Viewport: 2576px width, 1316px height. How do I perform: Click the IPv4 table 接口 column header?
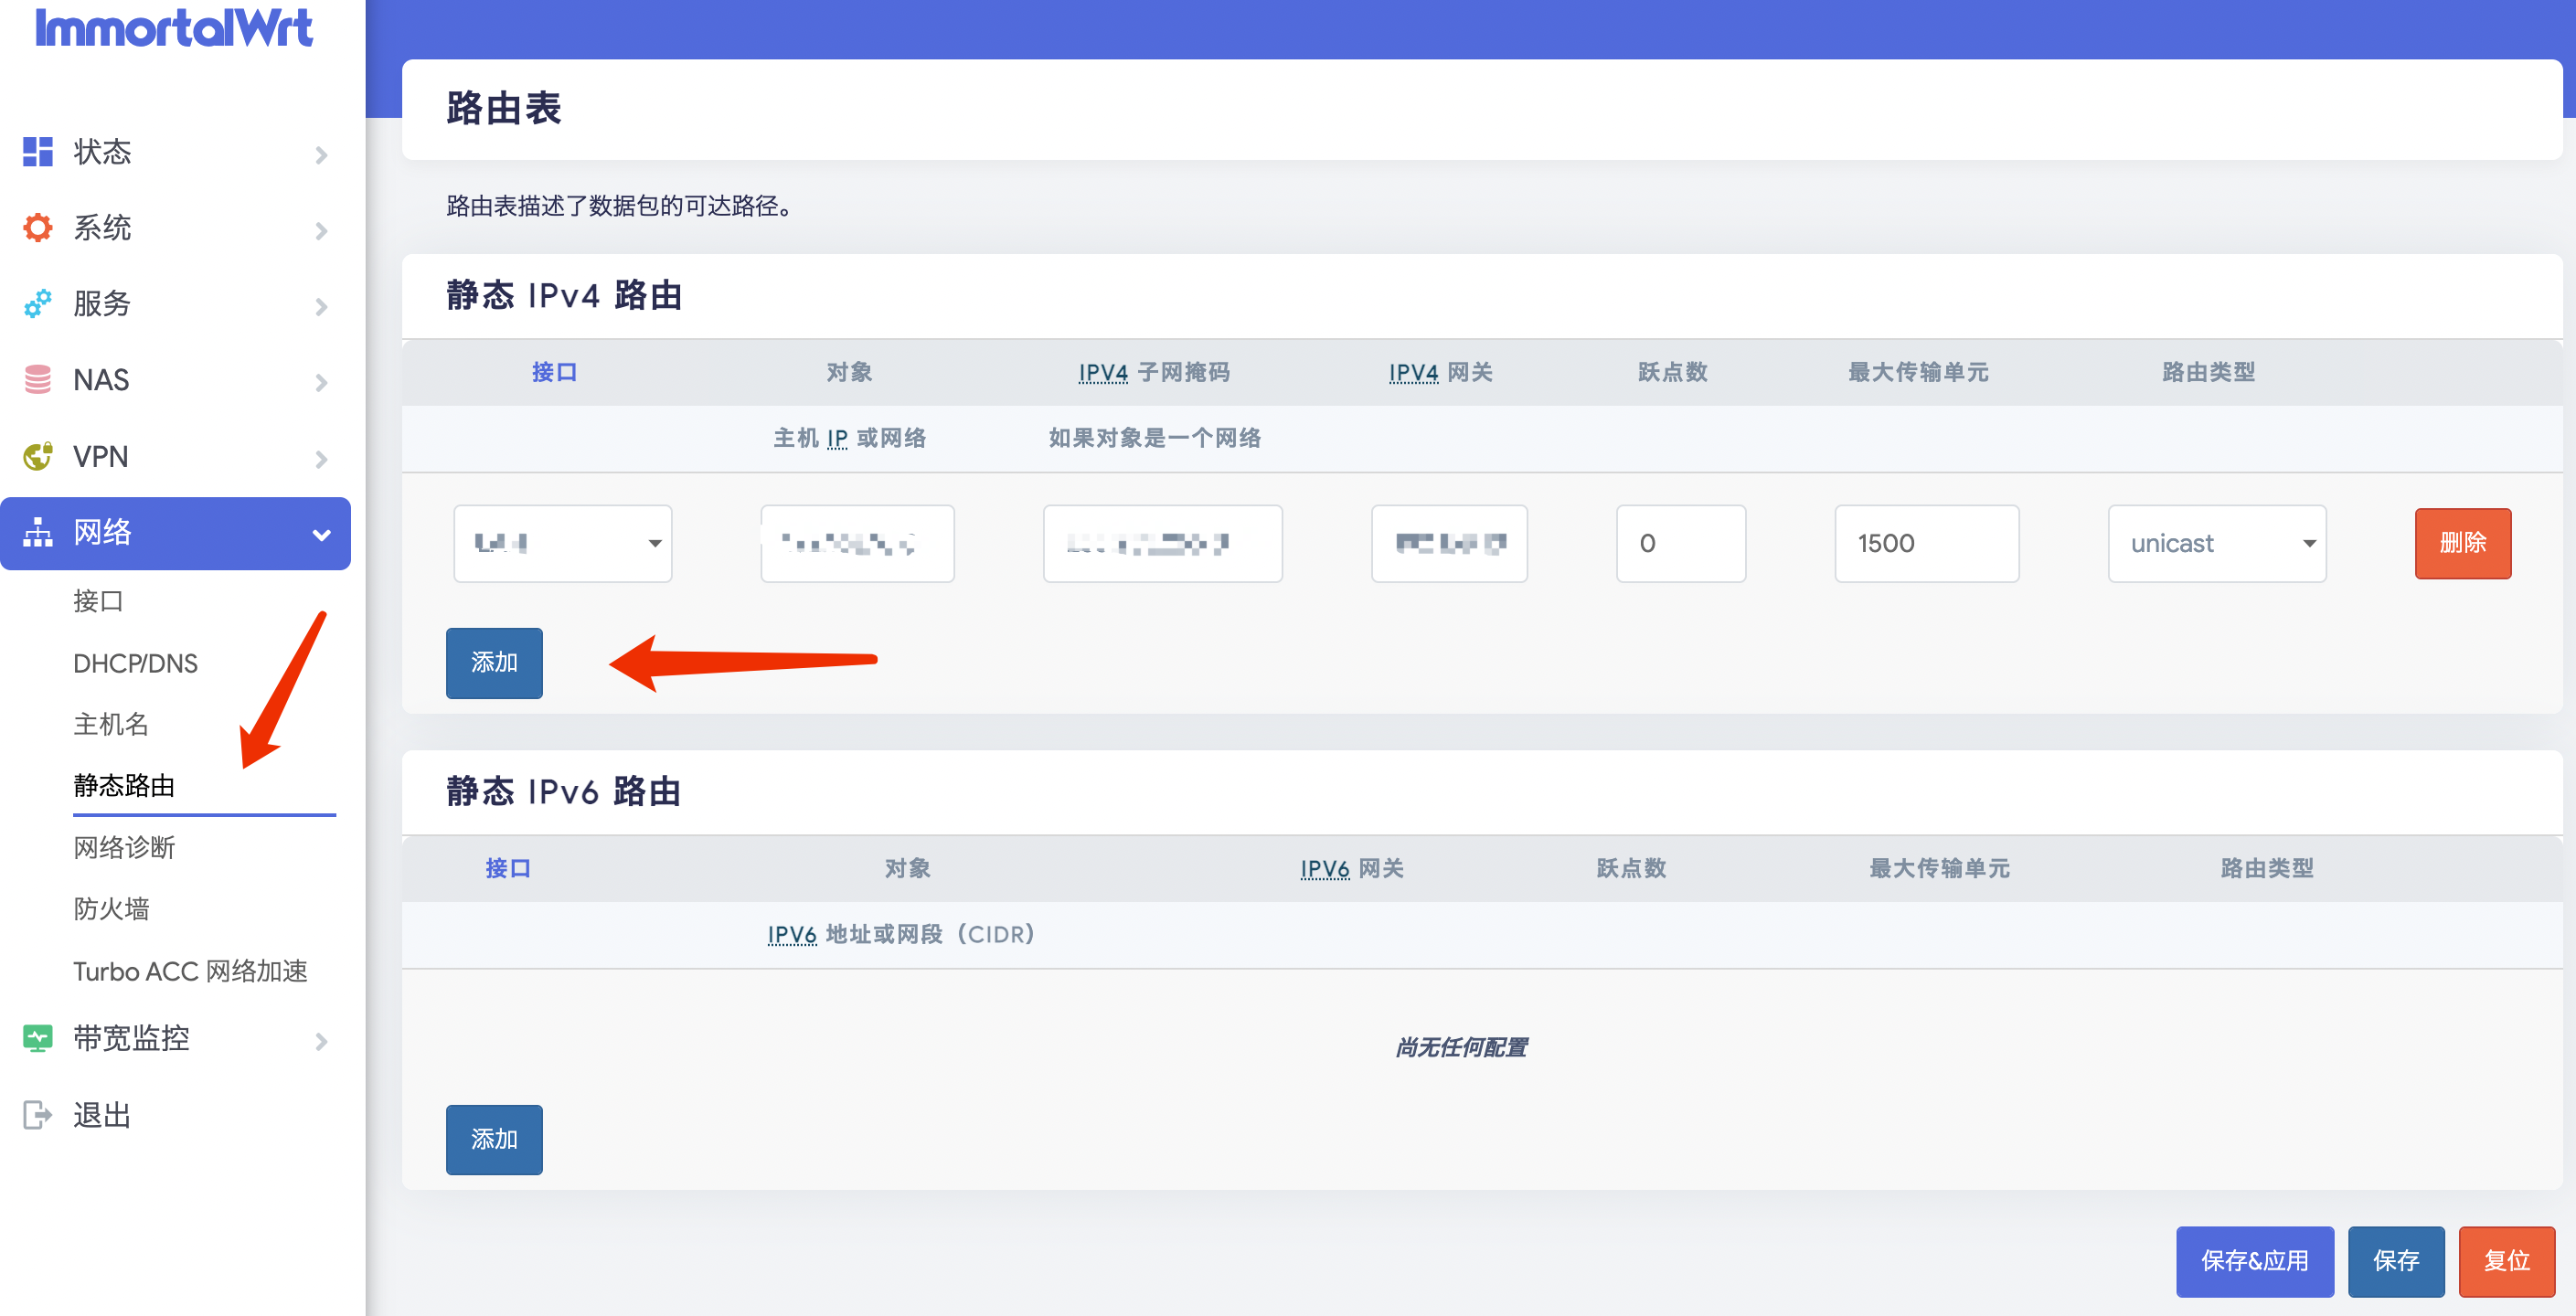click(x=554, y=373)
